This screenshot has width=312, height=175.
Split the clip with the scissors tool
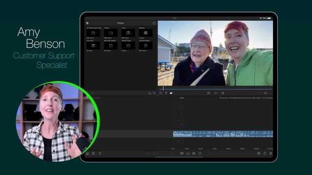coord(194,154)
